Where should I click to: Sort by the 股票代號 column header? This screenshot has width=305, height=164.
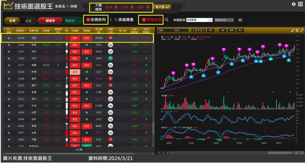(20, 31)
